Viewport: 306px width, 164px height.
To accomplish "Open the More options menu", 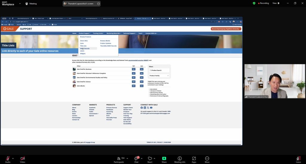I will pyautogui.click(x=207, y=159).
